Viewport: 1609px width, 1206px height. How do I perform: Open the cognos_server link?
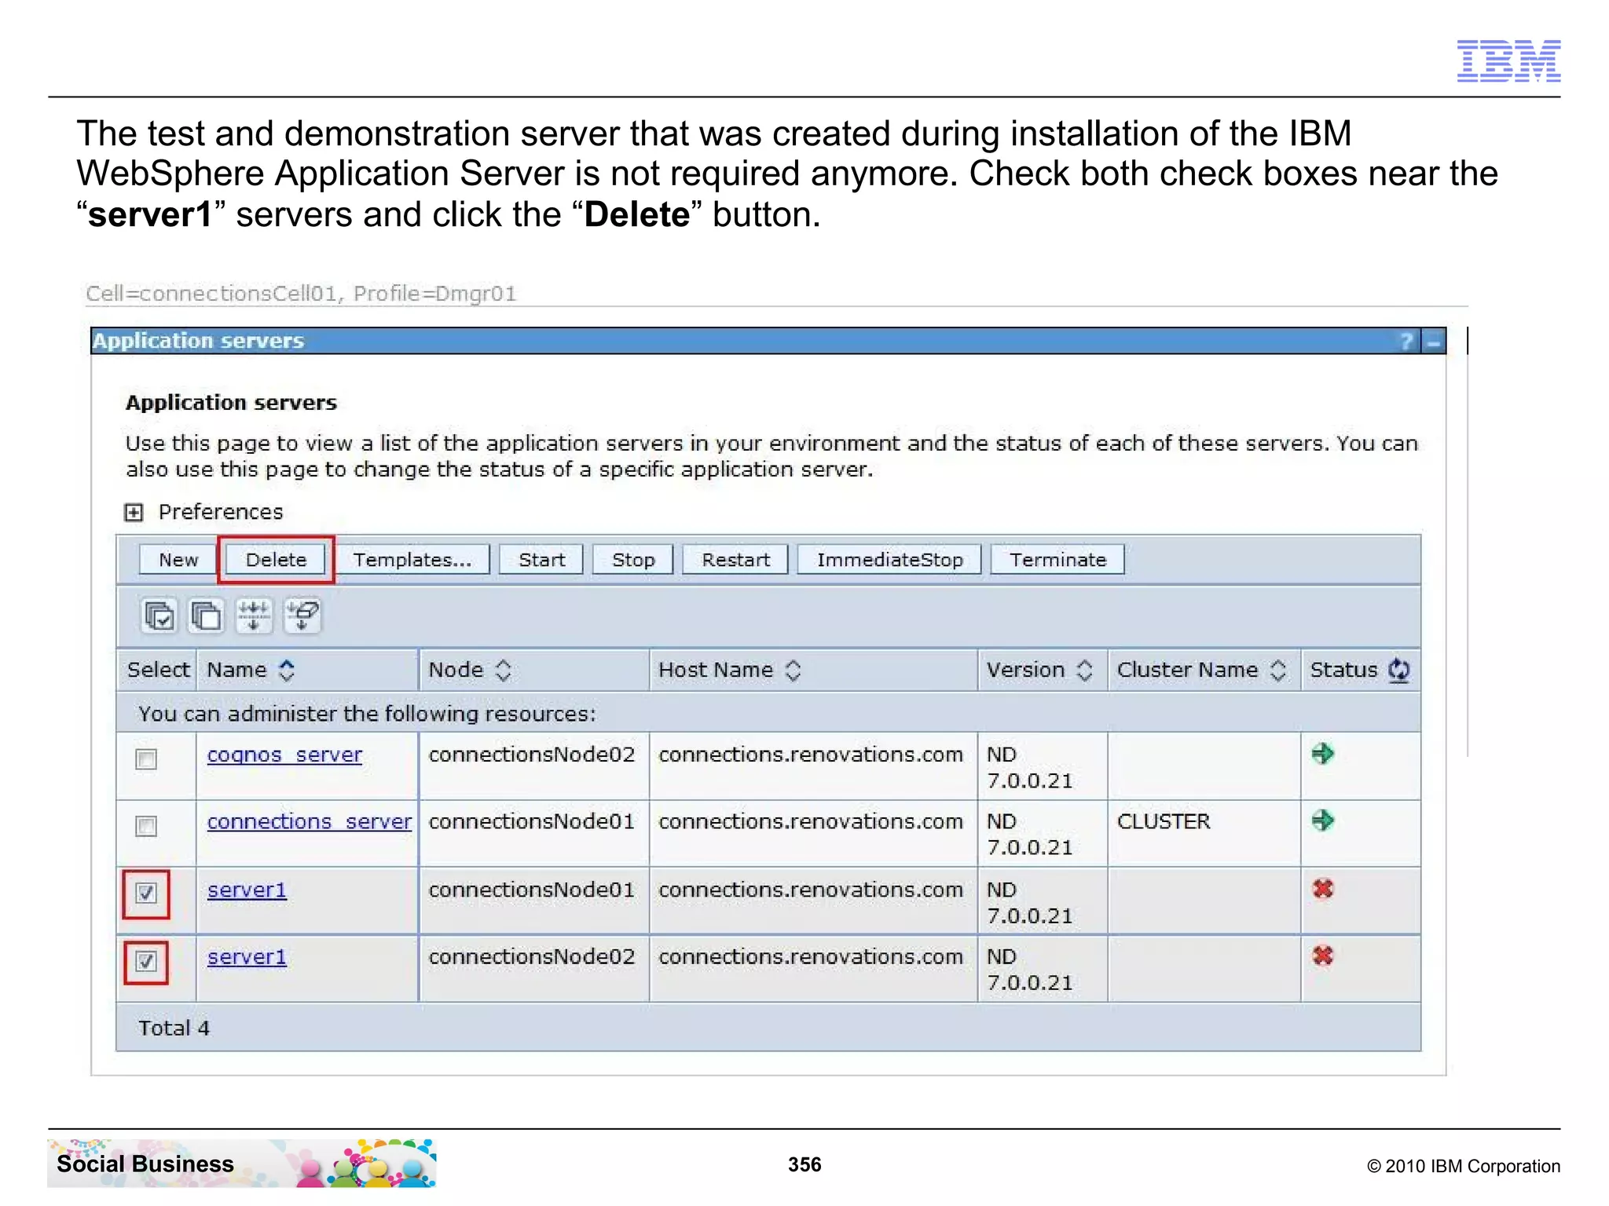pyautogui.click(x=284, y=755)
